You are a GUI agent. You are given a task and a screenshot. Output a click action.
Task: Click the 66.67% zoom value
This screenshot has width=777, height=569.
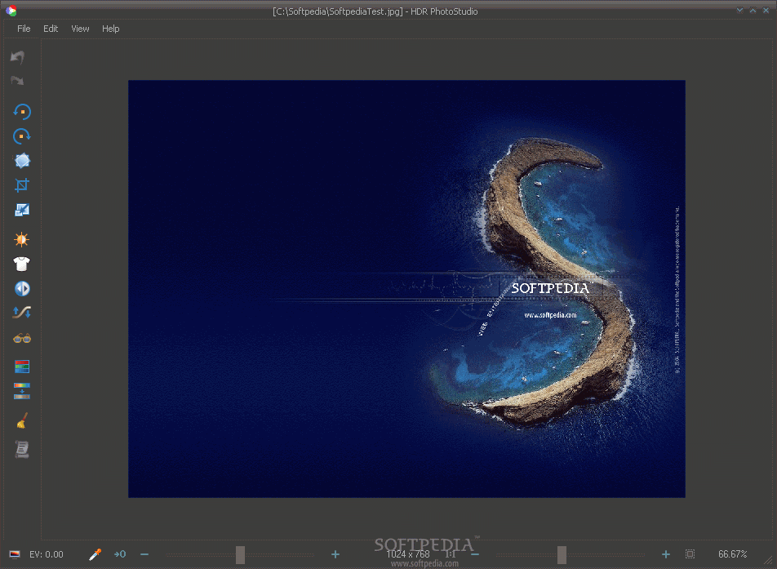[x=732, y=554]
